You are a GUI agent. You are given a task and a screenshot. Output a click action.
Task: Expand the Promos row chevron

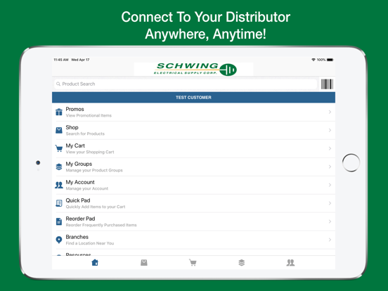point(330,112)
